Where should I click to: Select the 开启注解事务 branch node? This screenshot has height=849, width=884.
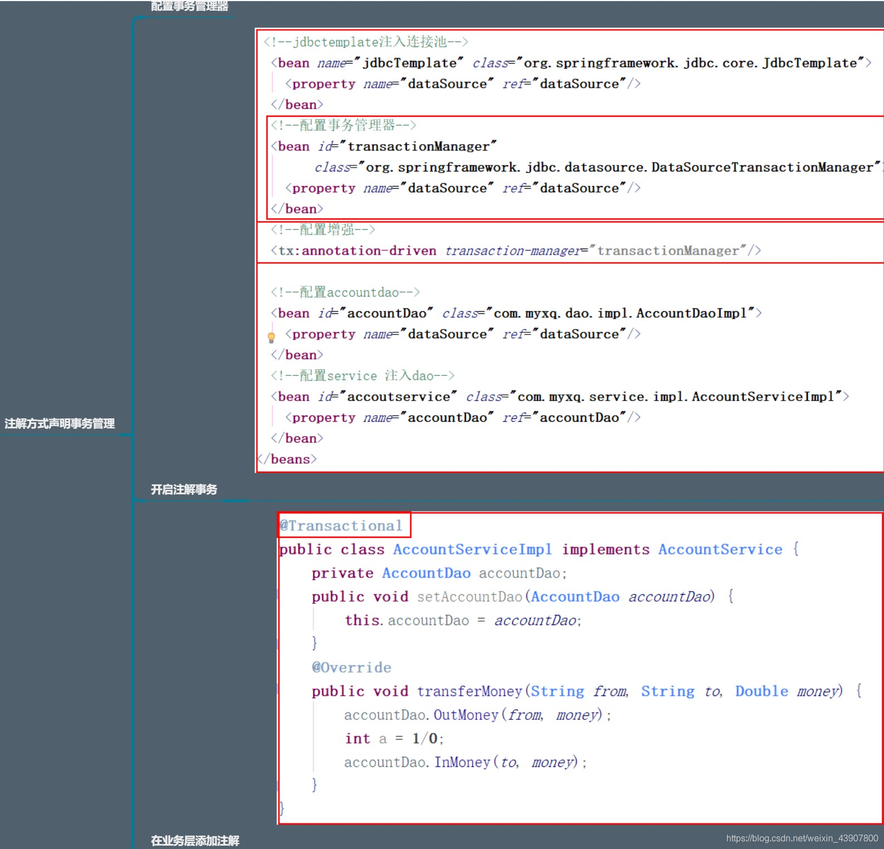[184, 489]
